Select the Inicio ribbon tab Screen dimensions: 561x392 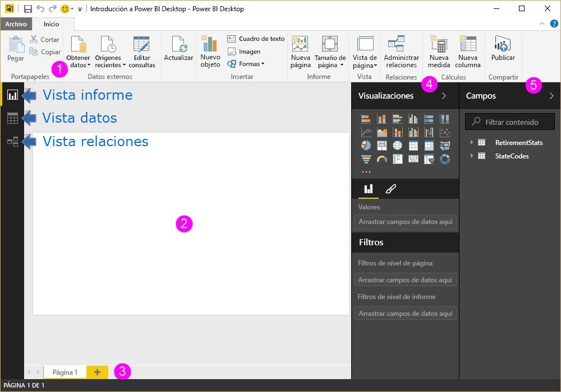[x=52, y=24]
